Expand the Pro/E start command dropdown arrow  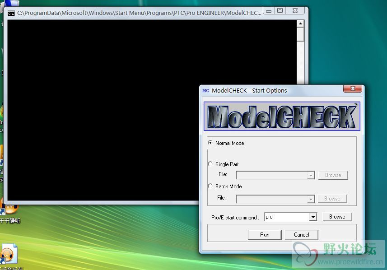point(313,217)
